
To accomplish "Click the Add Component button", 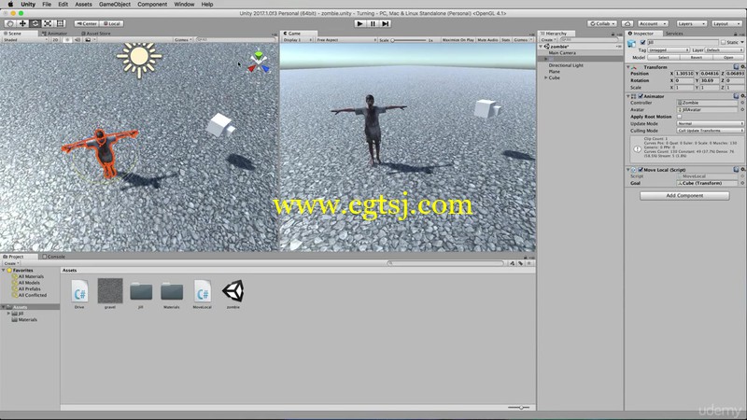I will click(684, 196).
